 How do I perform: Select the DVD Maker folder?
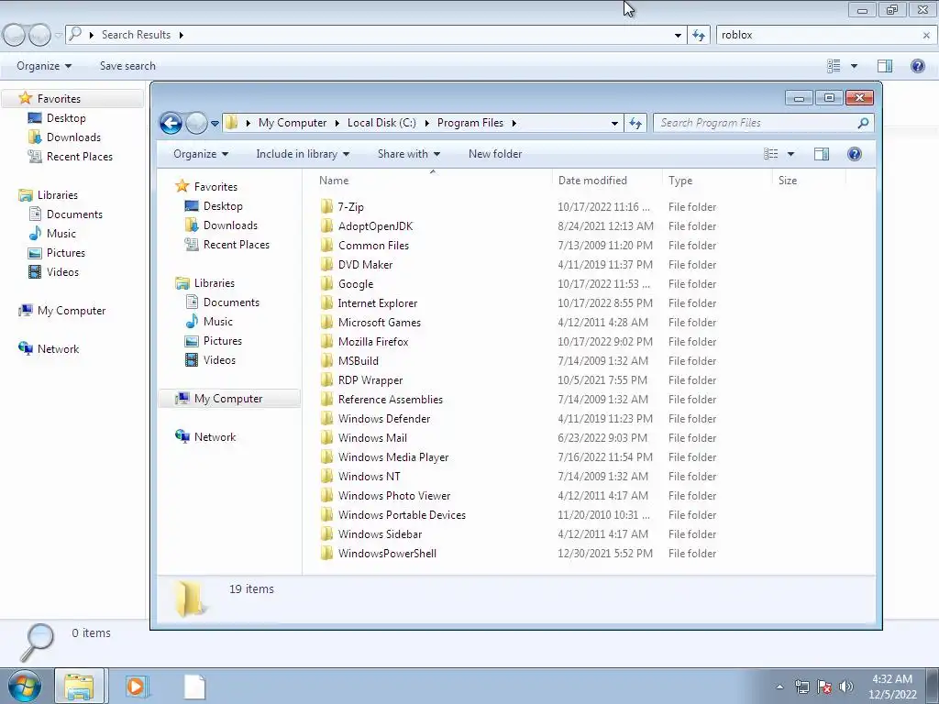click(x=365, y=265)
